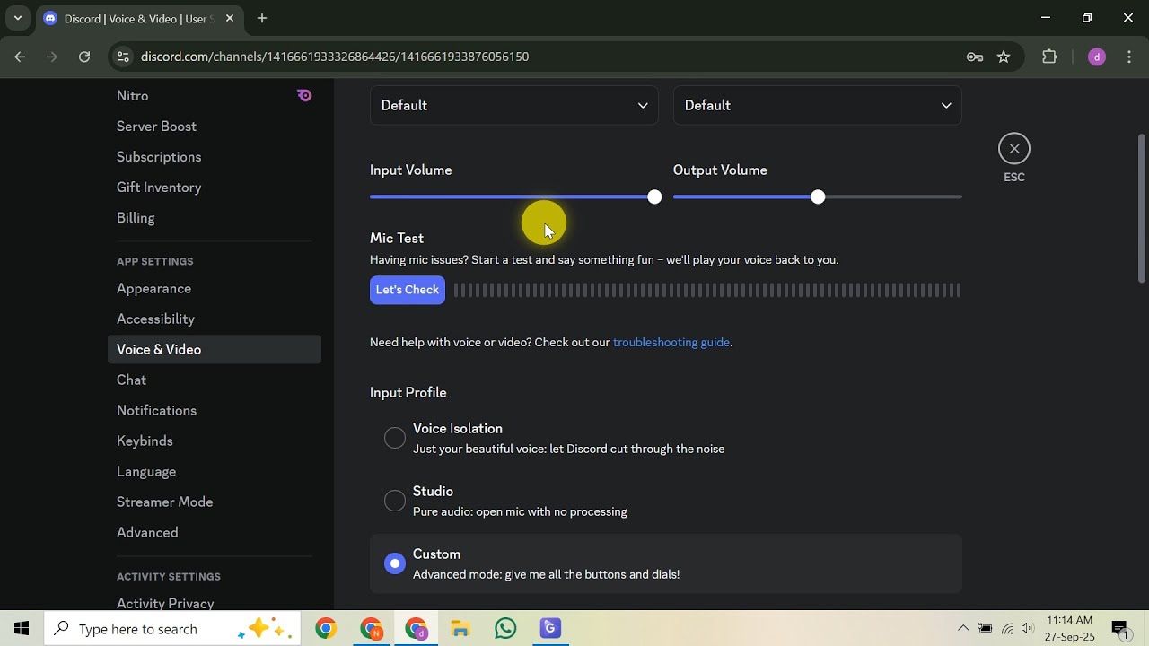Screen dimensions: 1149x646
Task: Click the browser forward arrow
Action: [x=52, y=57]
